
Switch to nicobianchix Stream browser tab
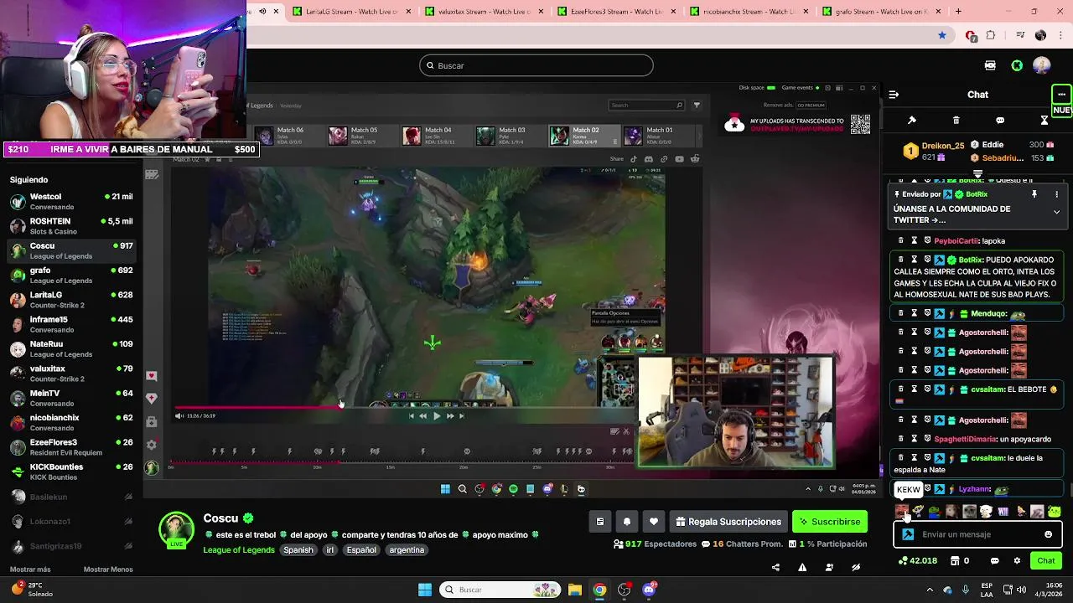749,12
